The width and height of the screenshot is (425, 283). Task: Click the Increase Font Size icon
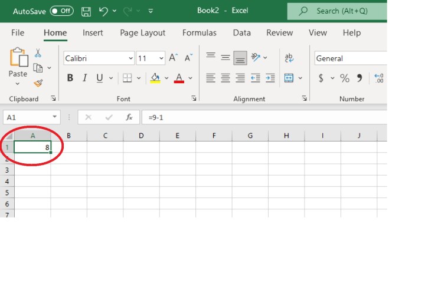(173, 58)
